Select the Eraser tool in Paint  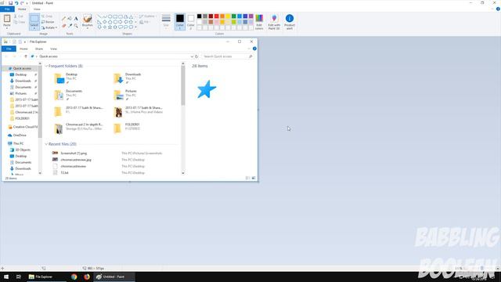(x=64, y=25)
